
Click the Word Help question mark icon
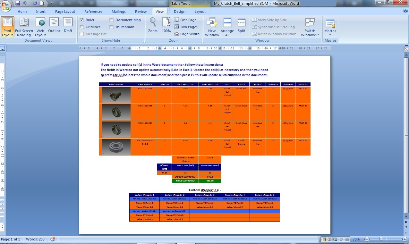click(x=405, y=11)
